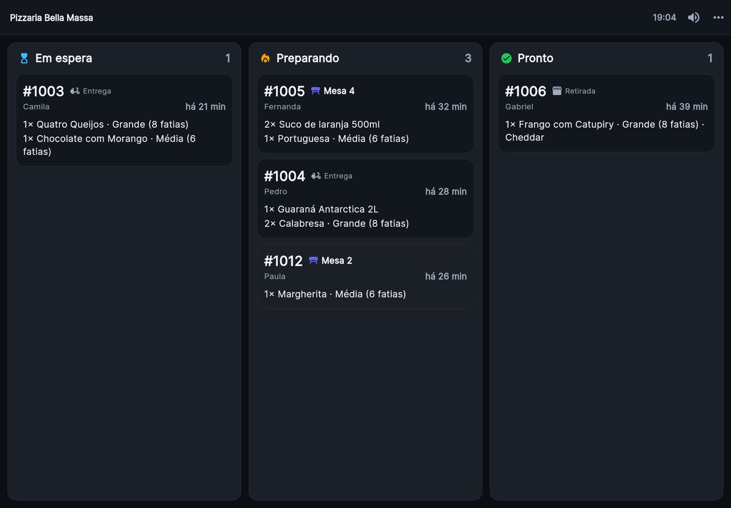
Task: Click the Mesa 4 label
Action: pyautogui.click(x=339, y=91)
